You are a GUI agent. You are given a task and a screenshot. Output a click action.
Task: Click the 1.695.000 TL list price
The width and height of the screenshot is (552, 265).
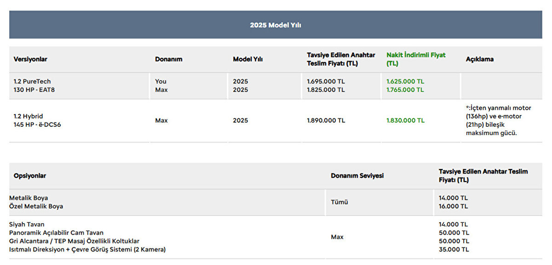[x=326, y=81]
